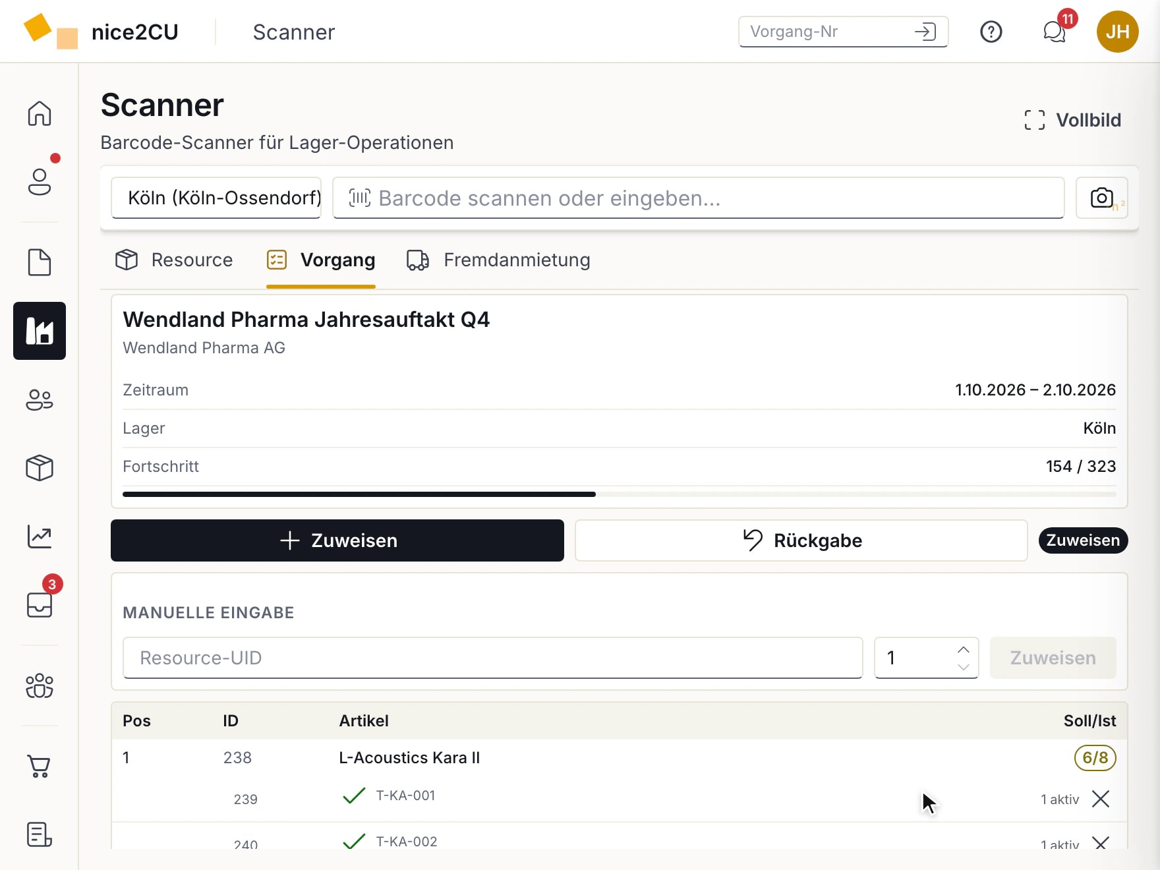
Task: Open Köln (Köln-Ossendorf) location dropdown
Action: click(216, 198)
